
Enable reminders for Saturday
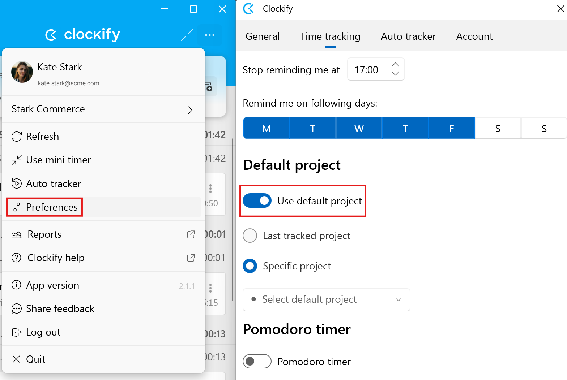point(498,128)
